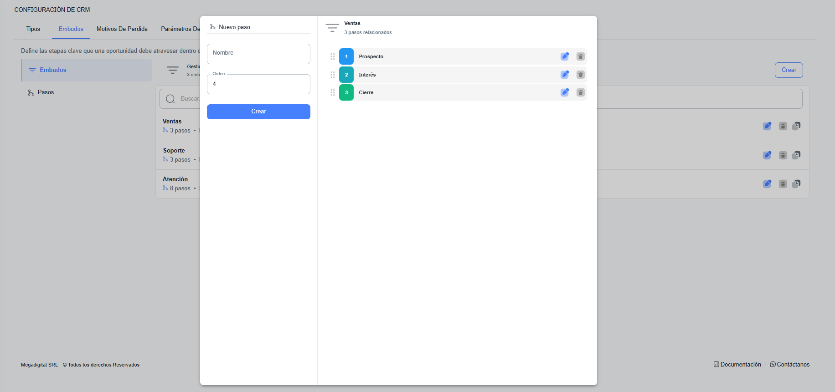The width and height of the screenshot is (835, 392).
Task: Click drag handle of Cierre step
Action: tap(333, 92)
